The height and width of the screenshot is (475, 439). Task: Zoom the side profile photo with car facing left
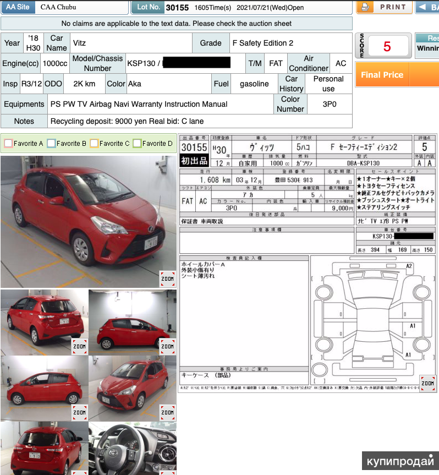pyautogui.click(x=79, y=412)
